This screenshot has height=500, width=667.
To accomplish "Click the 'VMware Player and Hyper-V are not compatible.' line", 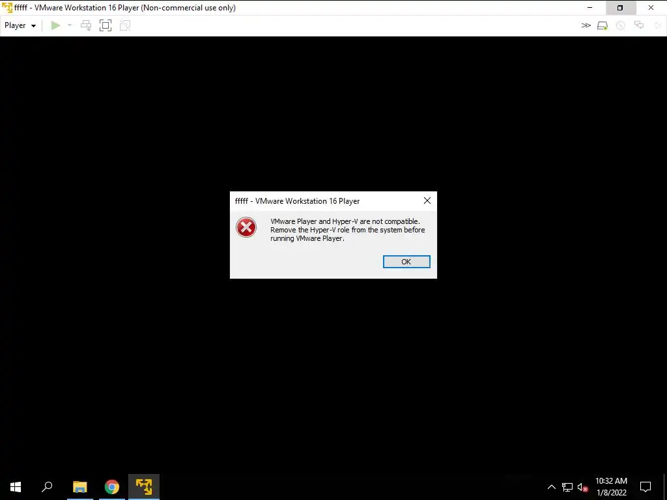I will 345,221.
